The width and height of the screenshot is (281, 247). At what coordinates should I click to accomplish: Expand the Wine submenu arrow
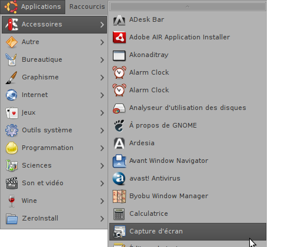(x=102, y=201)
